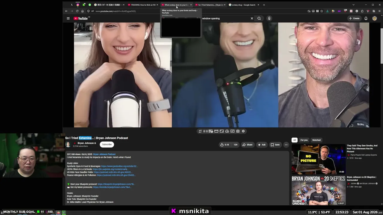Viewport: 383px width, 215px height.
Task: Go to the browser home page
Action: (83, 11)
